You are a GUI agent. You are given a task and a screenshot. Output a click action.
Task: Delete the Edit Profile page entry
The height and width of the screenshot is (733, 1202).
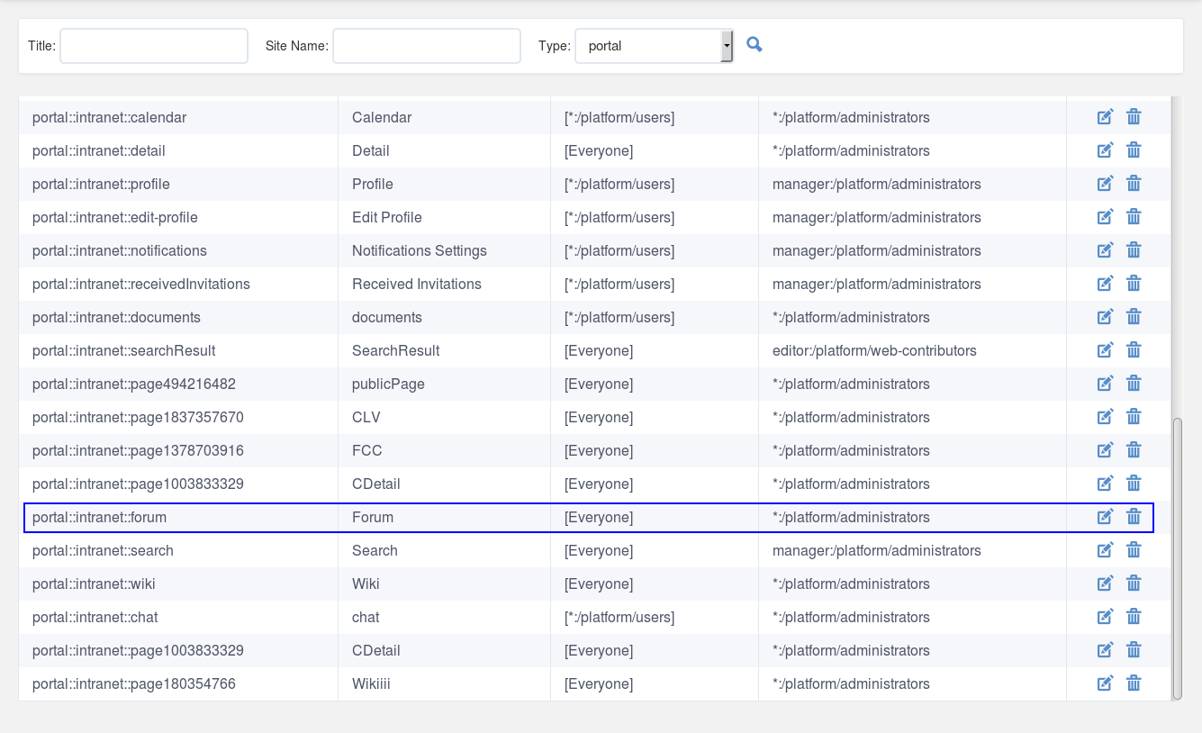point(1134,217)
